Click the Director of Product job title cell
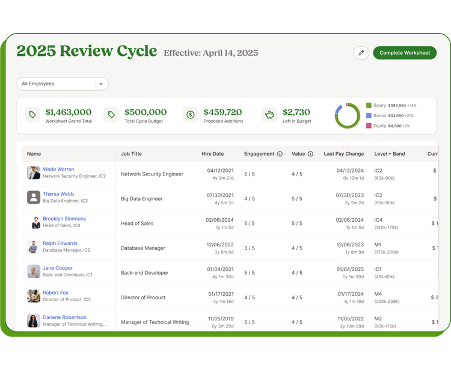 pyautogui.click(x=143, y=297)
